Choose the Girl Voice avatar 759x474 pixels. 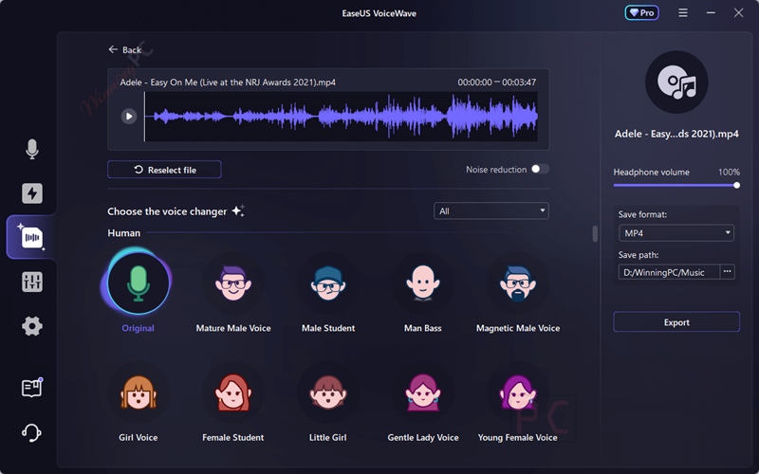[139, 392]
